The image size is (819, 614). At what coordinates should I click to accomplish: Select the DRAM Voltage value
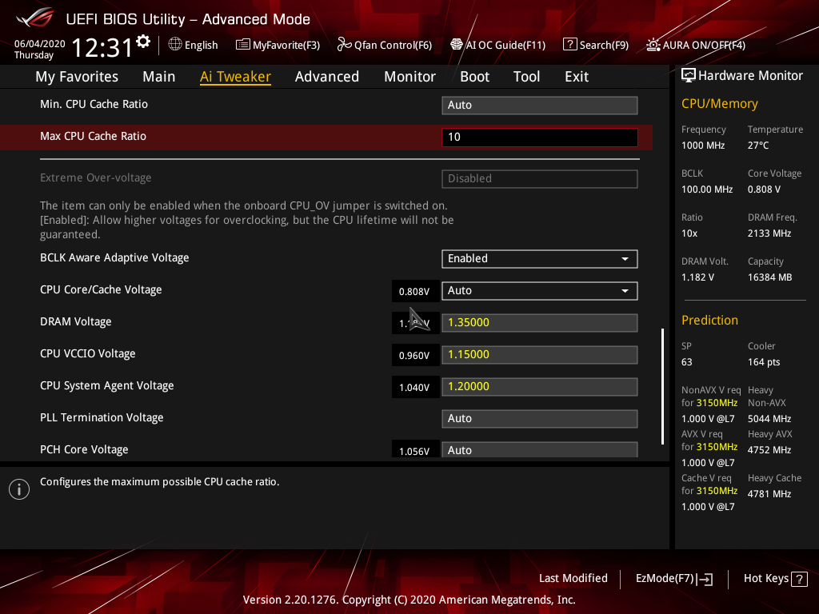[x=539, y=322]
